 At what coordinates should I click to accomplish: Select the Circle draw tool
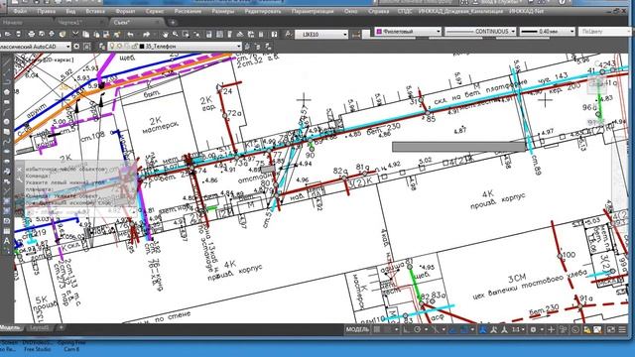coord(7,122)
